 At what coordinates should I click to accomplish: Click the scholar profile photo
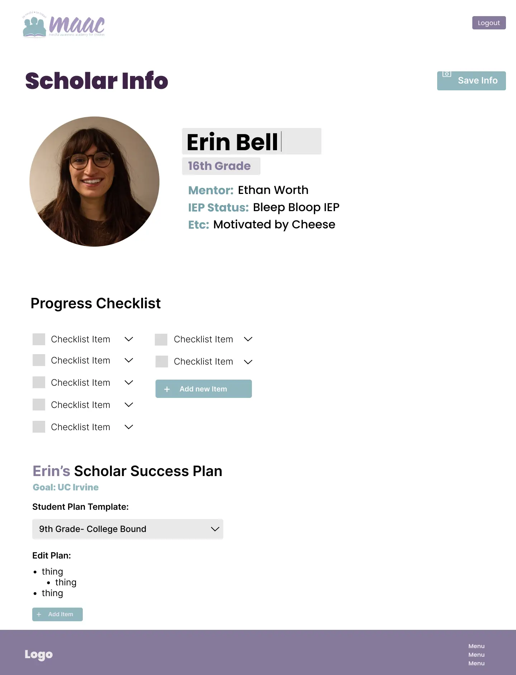94,181
